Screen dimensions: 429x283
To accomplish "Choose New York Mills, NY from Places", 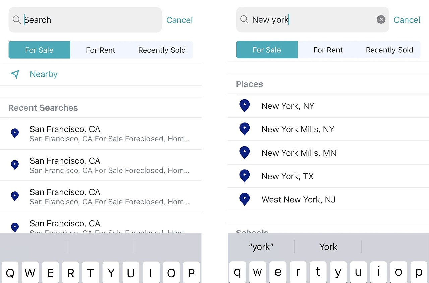I will [298, 129].
